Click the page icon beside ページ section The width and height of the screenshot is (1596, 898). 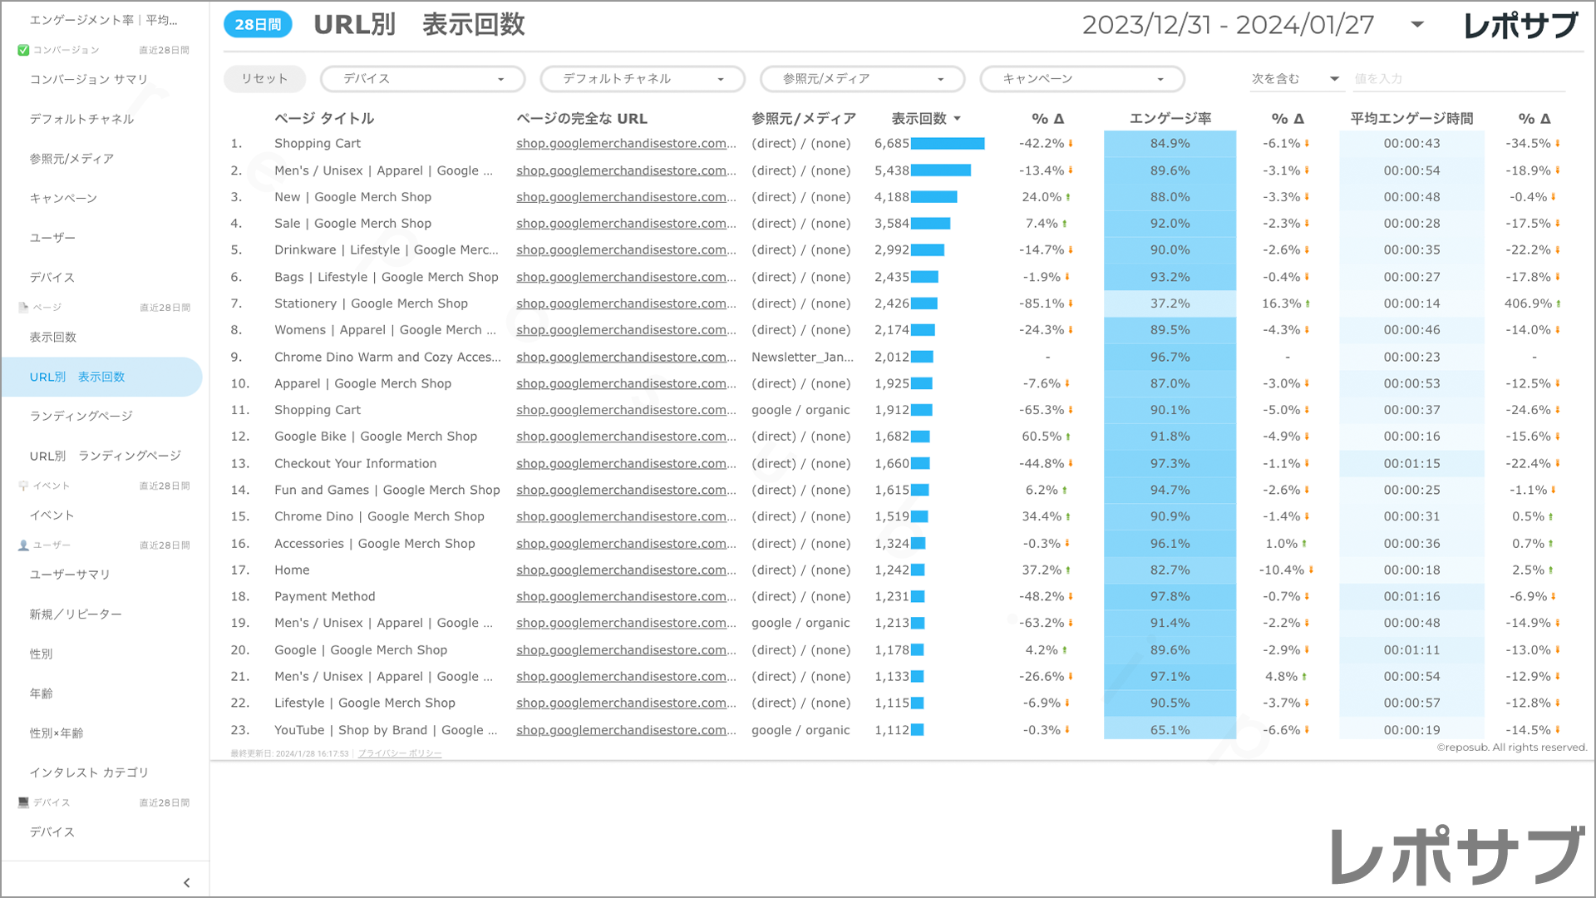(23, 308)
